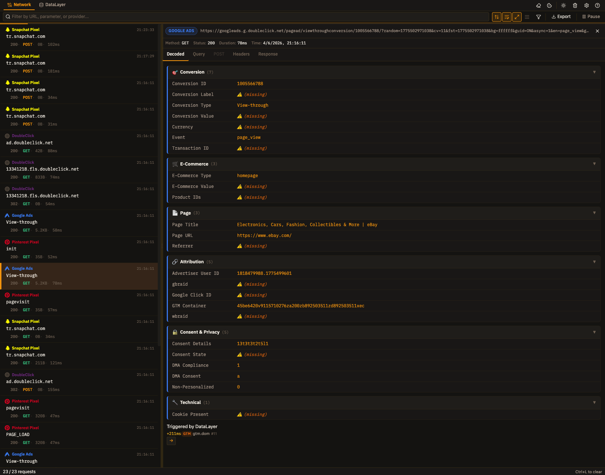Collapse the Technical section
The height and width of the screenshot is (475, 605).
(x=595, y=403)
